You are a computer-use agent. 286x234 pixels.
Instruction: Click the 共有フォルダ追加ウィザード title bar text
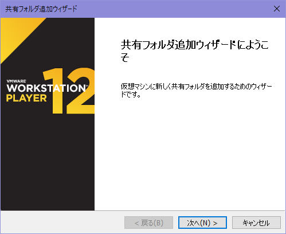pyautogui.click(x=41, y=9)
